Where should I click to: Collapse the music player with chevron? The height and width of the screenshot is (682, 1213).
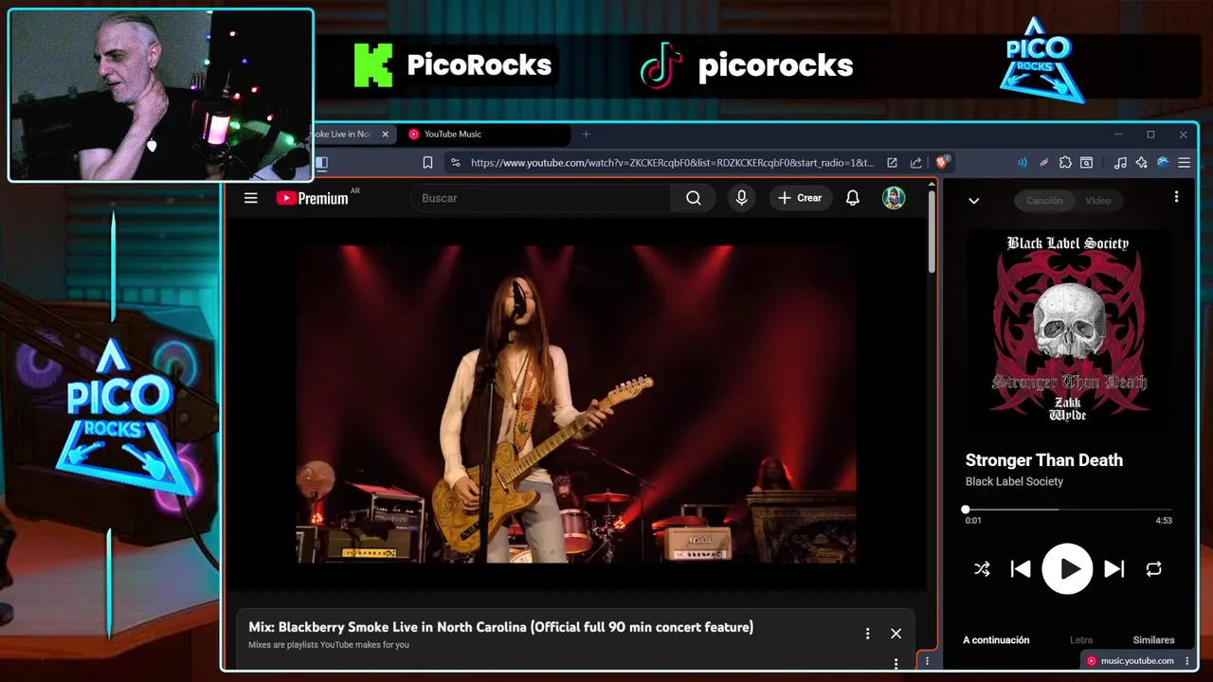pyautogui.click(x=973, y=201)
